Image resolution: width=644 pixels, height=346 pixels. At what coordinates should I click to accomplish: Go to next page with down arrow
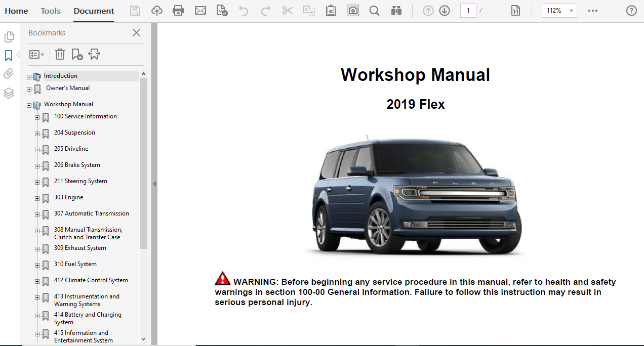coord(445,11)
